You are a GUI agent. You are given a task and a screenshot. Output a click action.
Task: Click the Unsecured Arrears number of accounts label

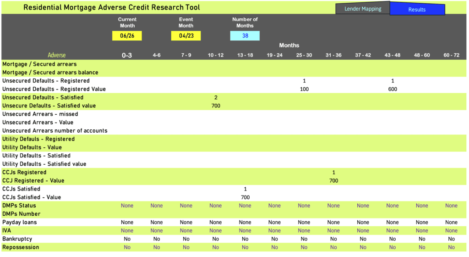point(55,131)
